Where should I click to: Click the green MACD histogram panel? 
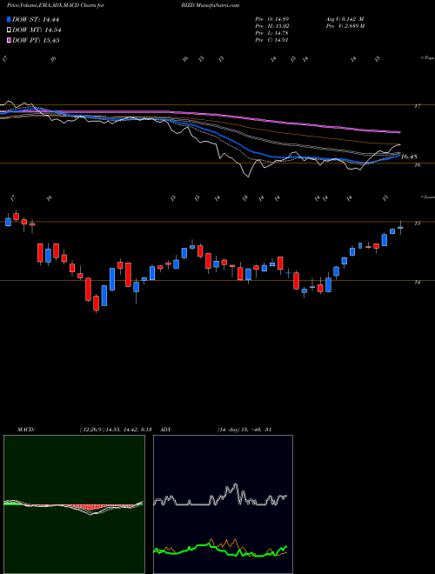[x=74, y=504]
